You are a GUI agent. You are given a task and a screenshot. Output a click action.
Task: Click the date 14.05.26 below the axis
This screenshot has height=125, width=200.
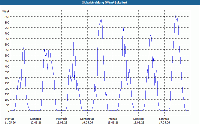87,122
